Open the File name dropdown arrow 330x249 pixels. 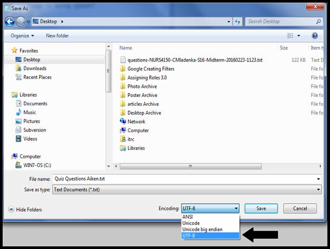tap(318, 179)
